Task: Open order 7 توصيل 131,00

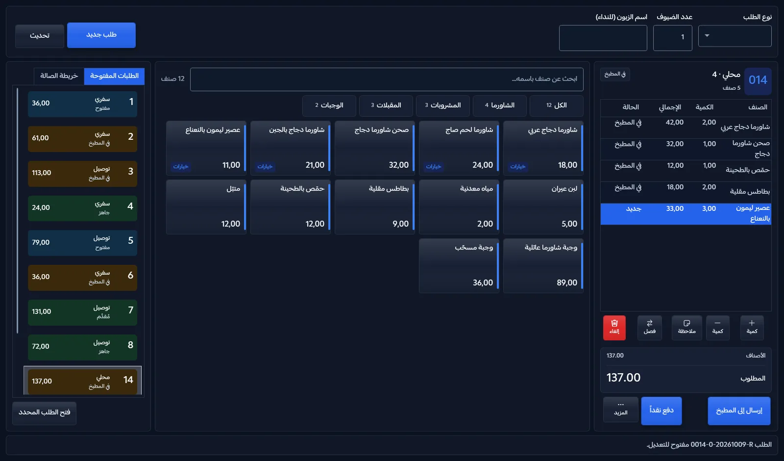Action: click(82, 312)
